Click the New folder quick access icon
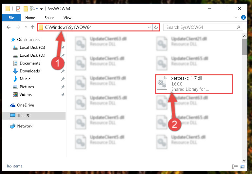 pos(26,9)
